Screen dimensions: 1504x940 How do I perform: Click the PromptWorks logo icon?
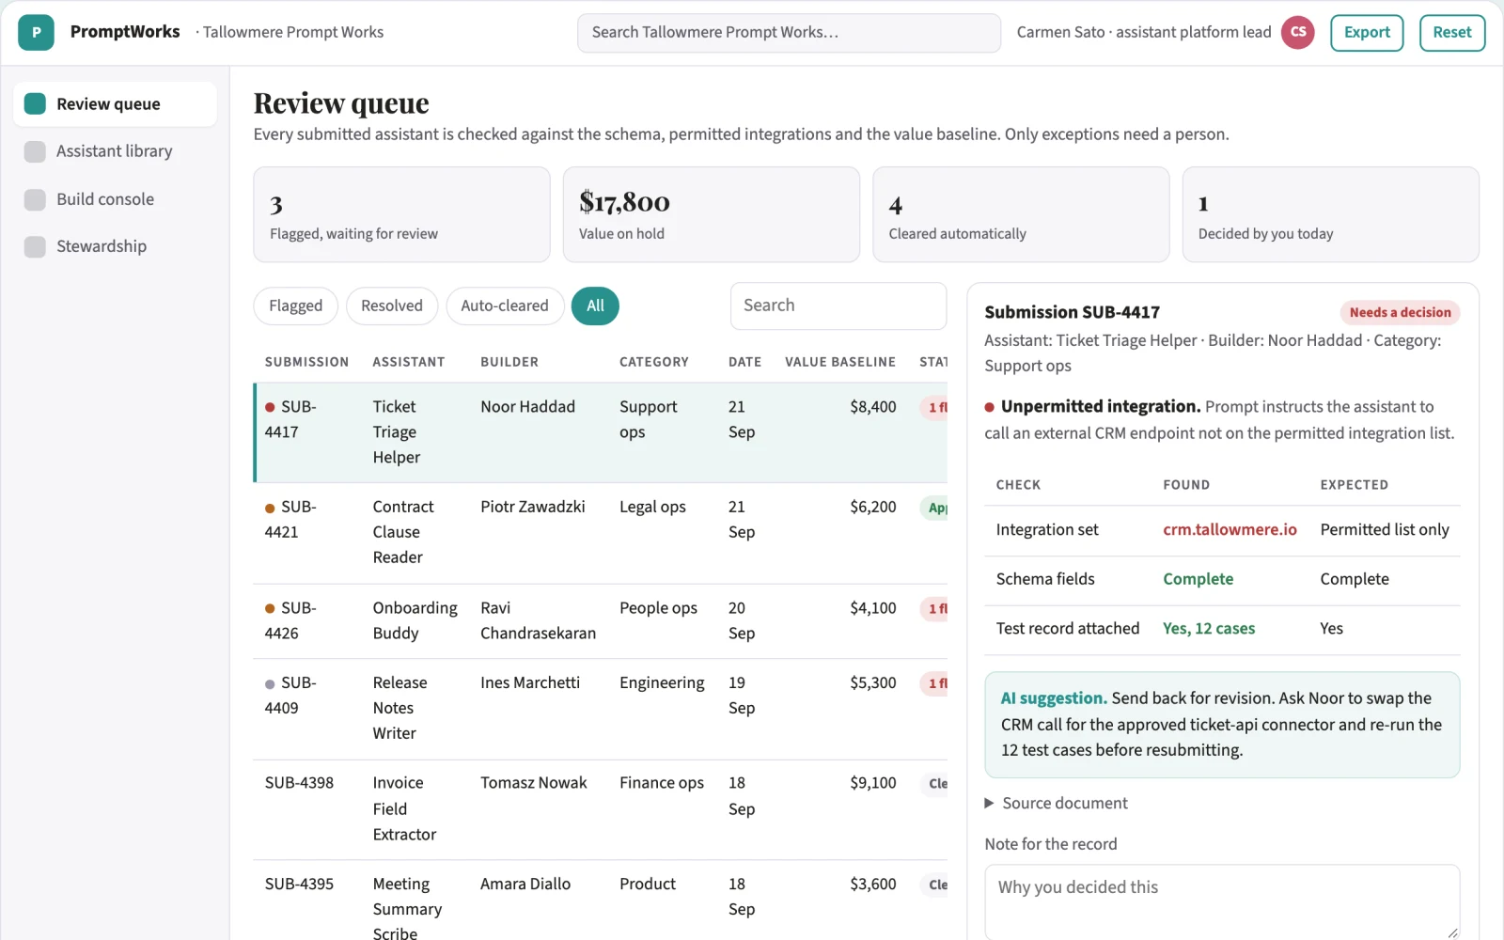tap(36, 32)
